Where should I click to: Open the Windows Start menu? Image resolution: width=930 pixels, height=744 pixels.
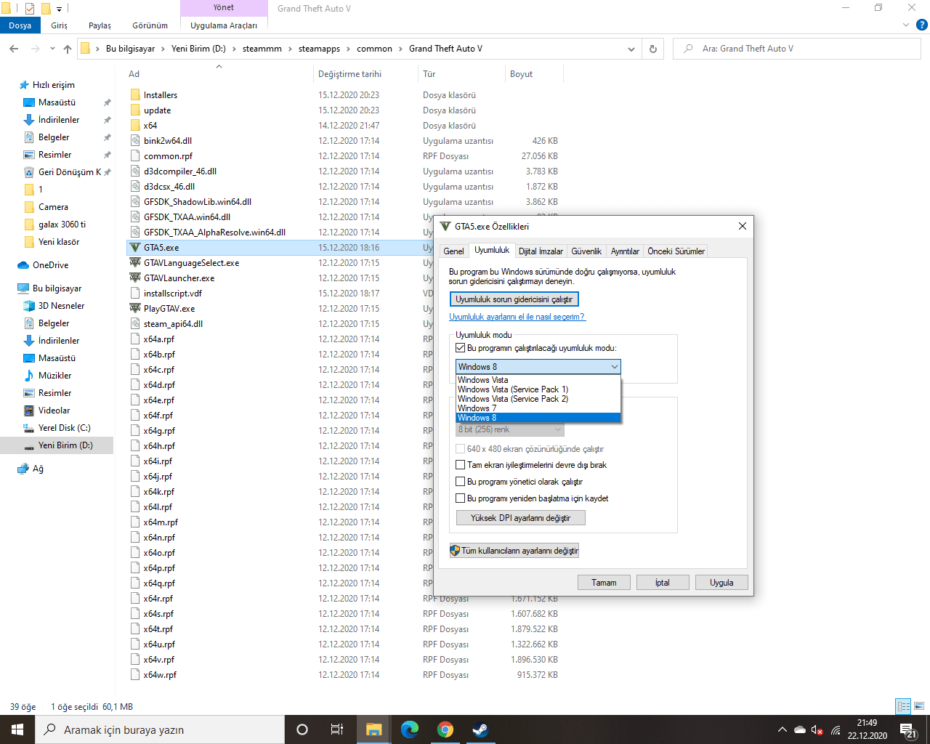(x=17, y=729)
